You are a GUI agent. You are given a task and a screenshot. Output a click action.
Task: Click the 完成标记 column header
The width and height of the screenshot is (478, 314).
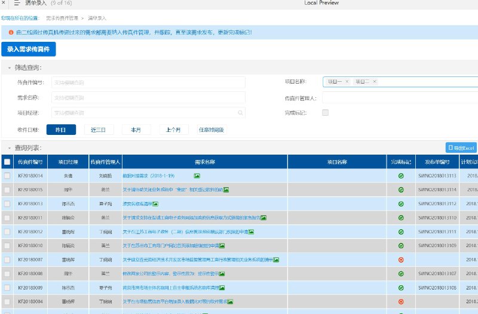[401, 162]
